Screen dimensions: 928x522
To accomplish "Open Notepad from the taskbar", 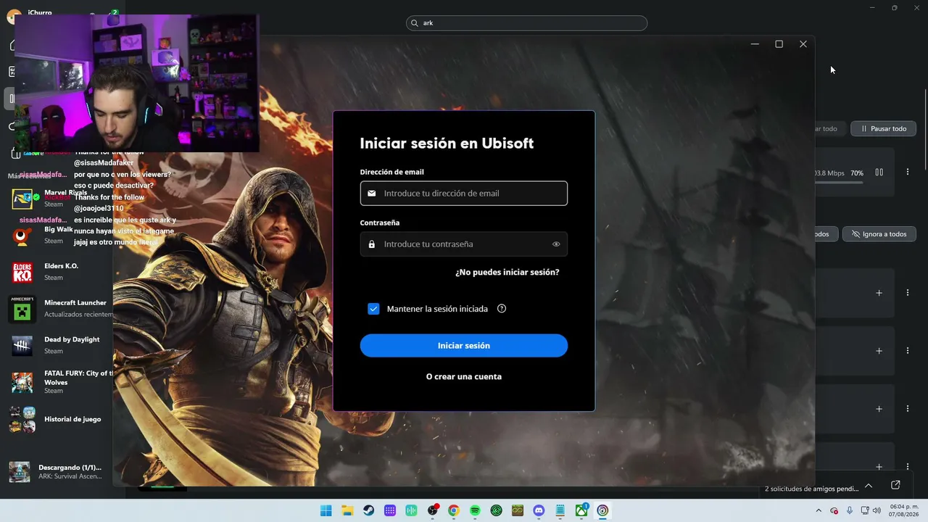I will point(560,510).
